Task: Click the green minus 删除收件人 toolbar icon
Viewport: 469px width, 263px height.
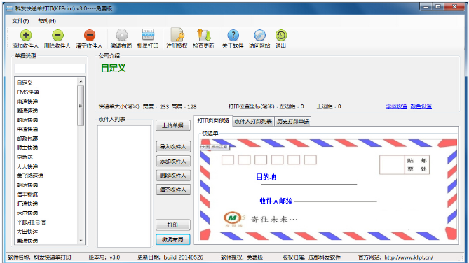Action: (x=57, y=36)
